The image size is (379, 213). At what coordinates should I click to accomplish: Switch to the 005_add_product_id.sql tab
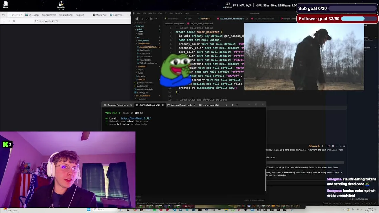point(264,19)
